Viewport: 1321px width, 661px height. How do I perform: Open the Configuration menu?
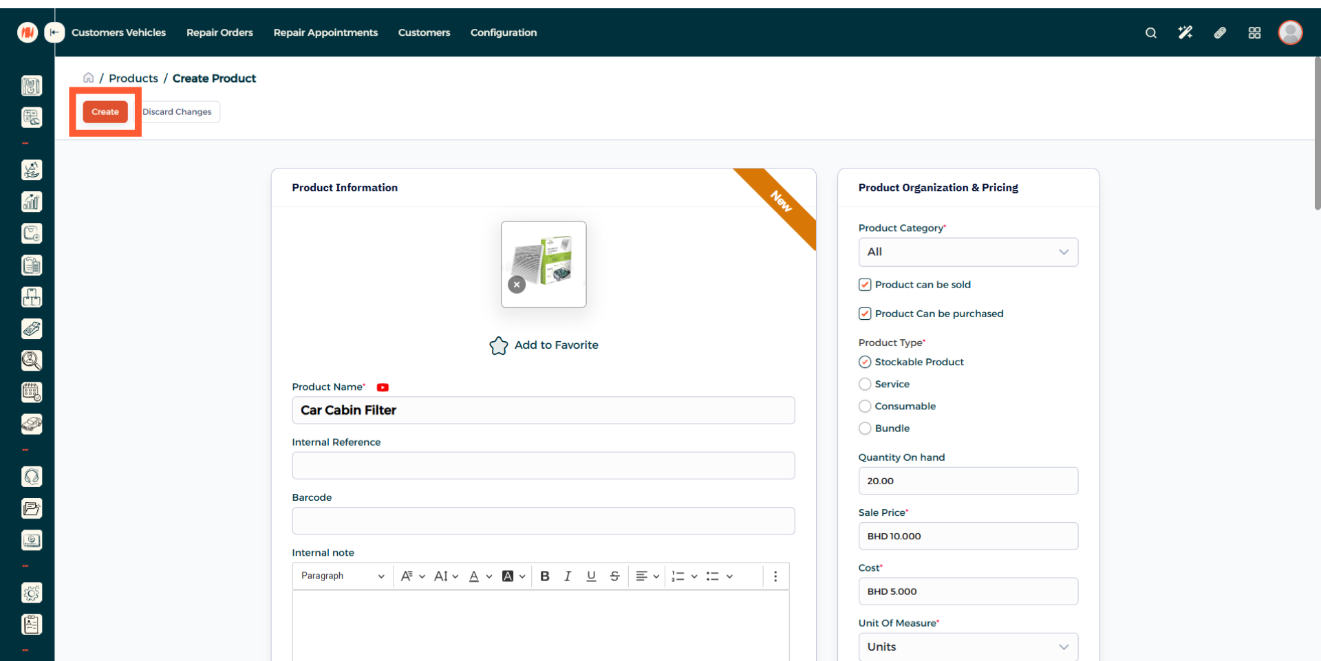[x=503, y=33]
